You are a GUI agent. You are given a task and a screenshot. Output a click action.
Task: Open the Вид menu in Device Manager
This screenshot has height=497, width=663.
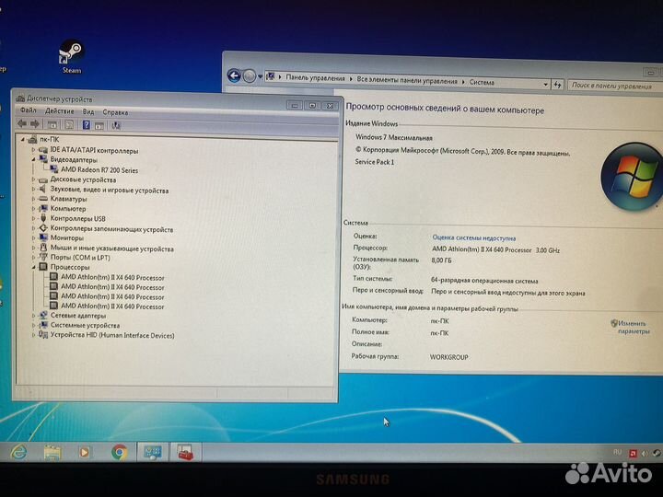[x=87, y=110]
